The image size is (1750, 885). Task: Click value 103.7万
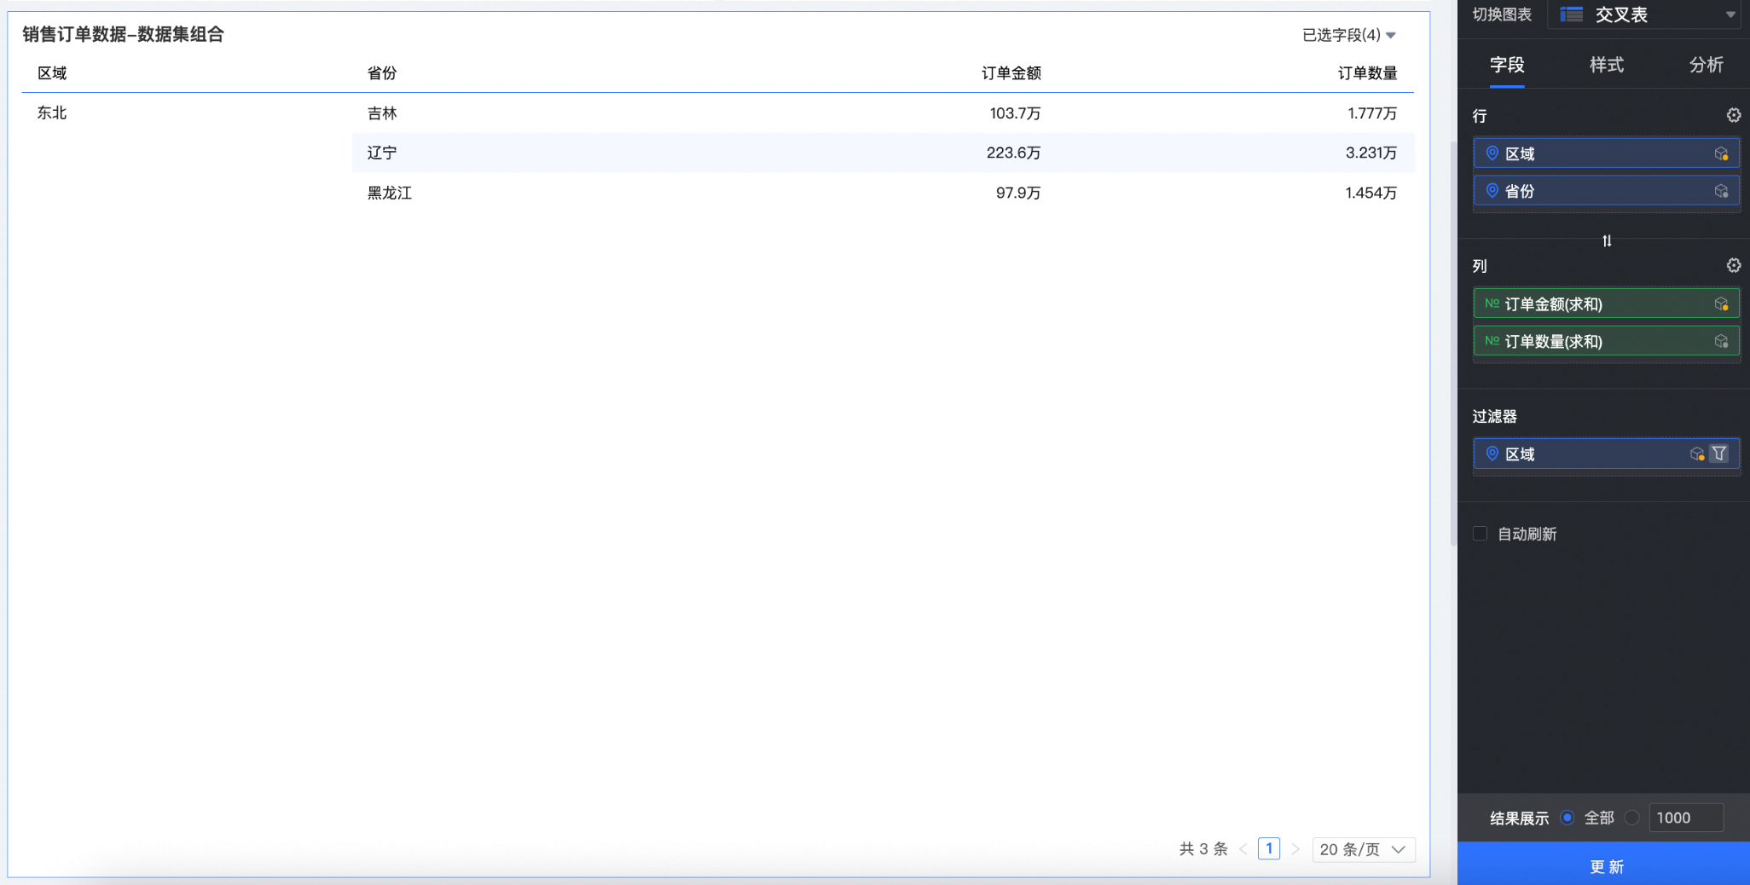[x=1015, y=113]
